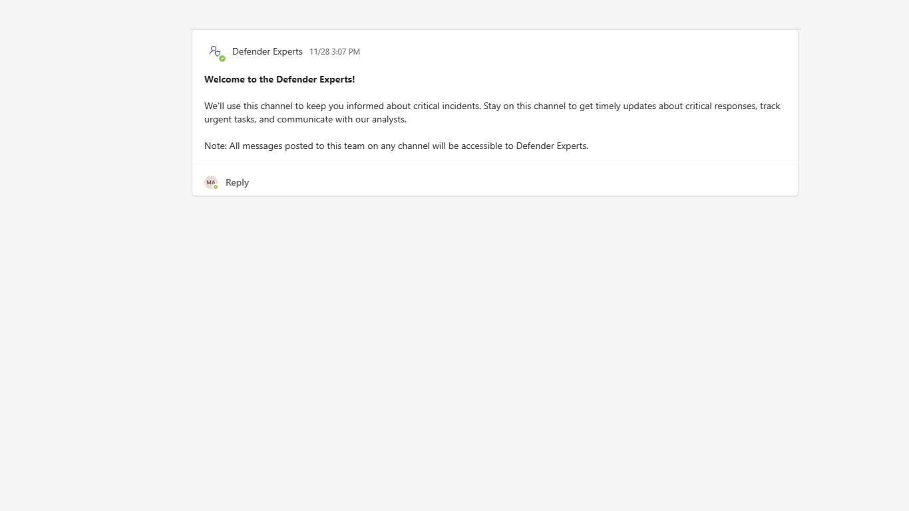Viewport: 909px width, 511px height.
Task: Click the paragraph starting with We'll use this channel
Action: 399,106
